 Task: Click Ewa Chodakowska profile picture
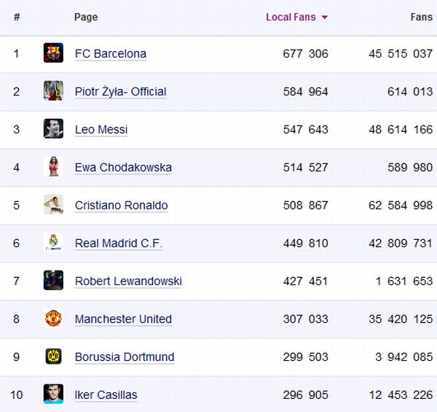tap(53, 167)
